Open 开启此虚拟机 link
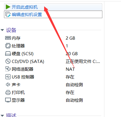Viewport: 121px width, 117px height. (25, 7)
